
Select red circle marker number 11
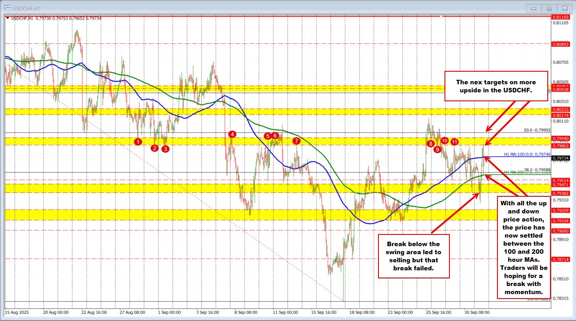[x=454, y=142]
